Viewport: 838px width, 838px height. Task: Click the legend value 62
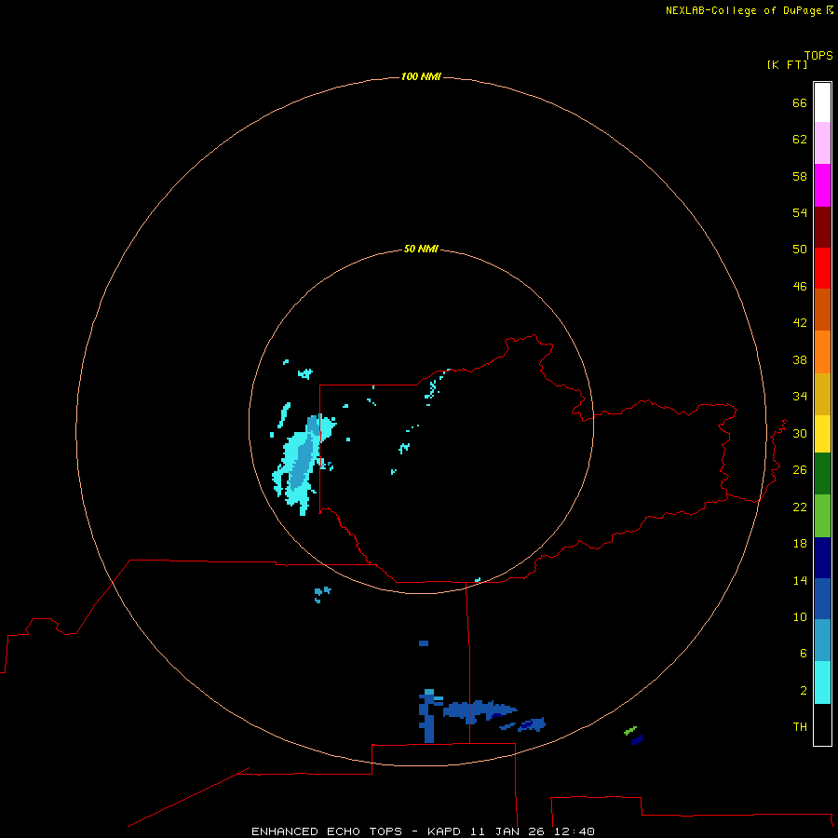800,140
